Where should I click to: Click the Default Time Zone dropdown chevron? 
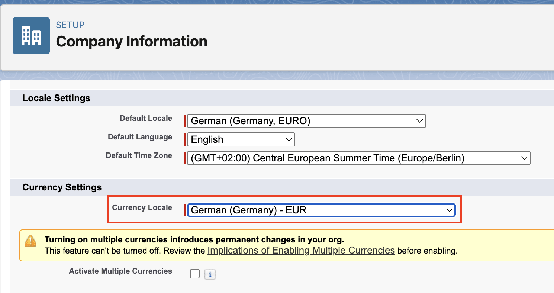click(524, 158)
